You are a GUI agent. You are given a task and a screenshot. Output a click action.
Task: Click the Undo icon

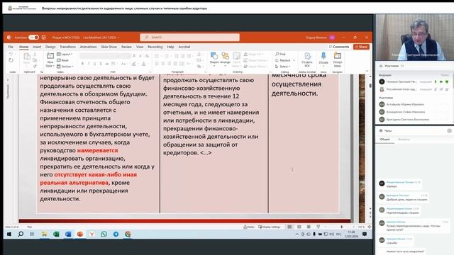coord(11,54)
